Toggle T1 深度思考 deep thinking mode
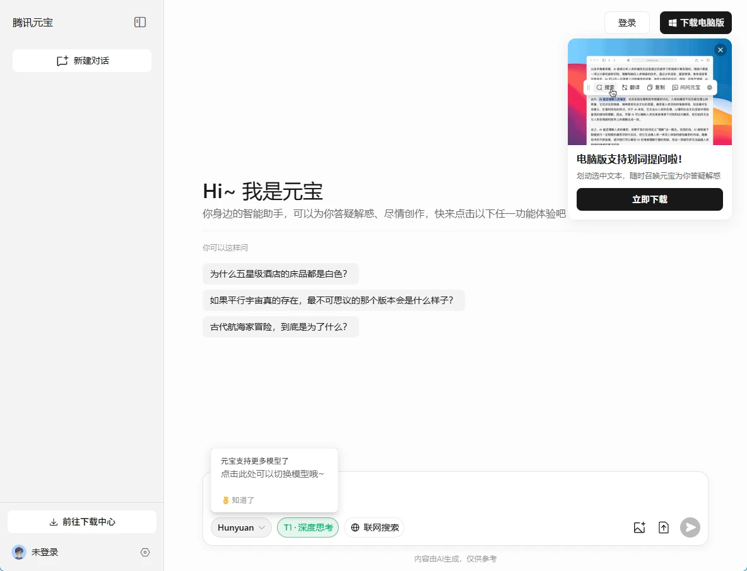Screen dimensions: 747x571 [308, 527]
